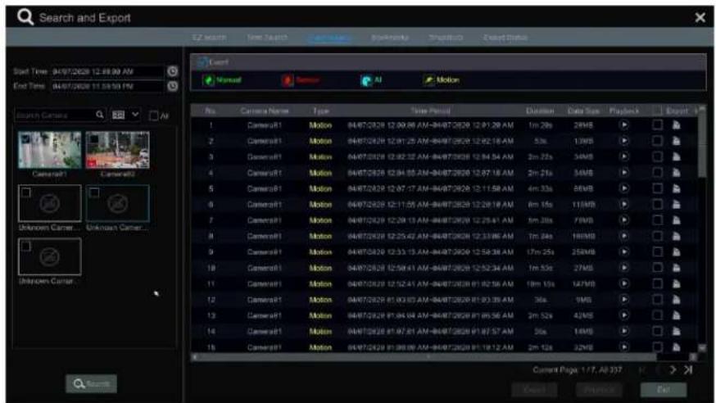Play back recording in row 9

[623, 252]
